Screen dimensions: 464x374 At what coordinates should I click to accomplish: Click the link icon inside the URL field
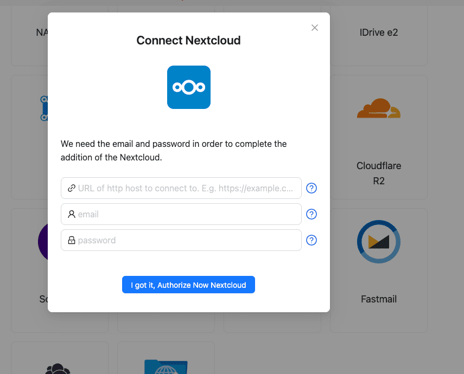71,188
